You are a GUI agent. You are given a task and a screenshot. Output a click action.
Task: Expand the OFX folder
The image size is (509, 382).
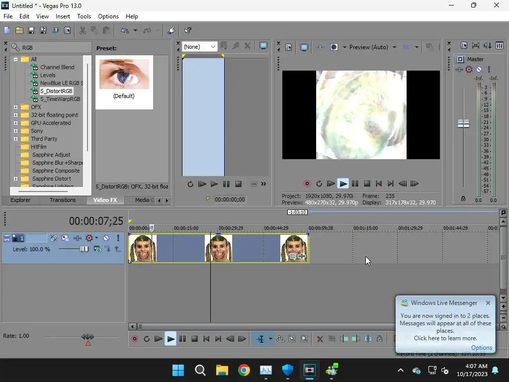[15, 107]
